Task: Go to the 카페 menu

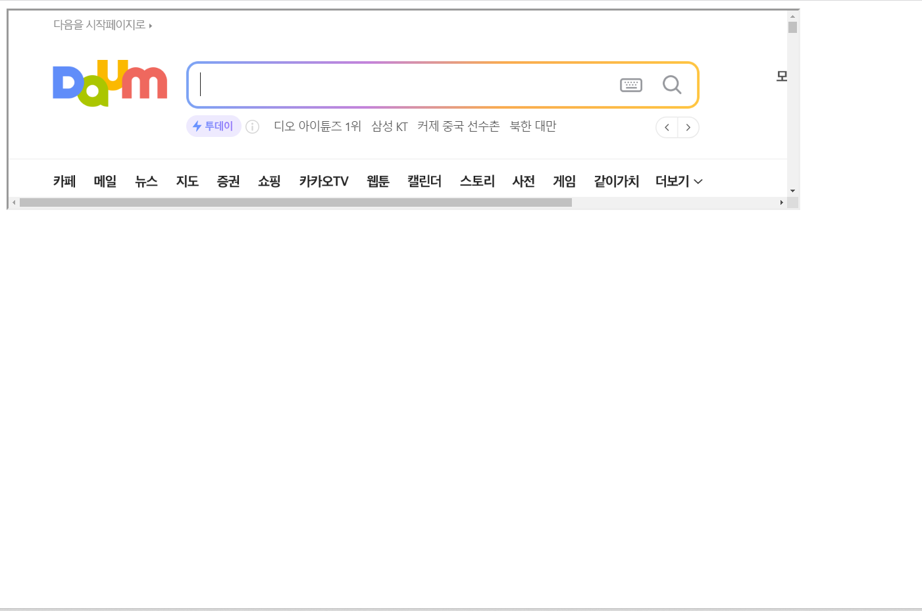Action: click(64, 181)
